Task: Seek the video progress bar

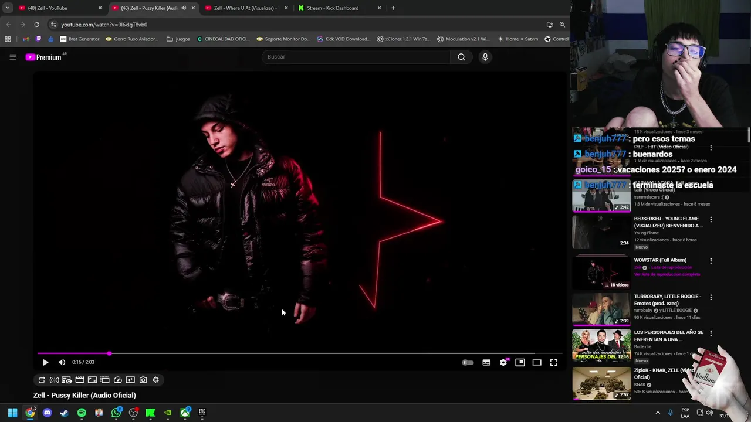Action: click(x=300, y=353)
